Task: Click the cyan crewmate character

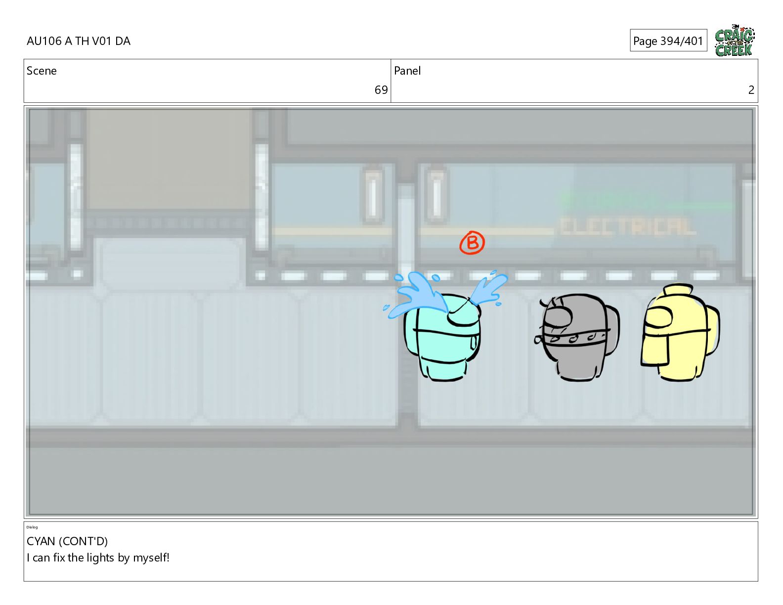Action: pos(443,337)
